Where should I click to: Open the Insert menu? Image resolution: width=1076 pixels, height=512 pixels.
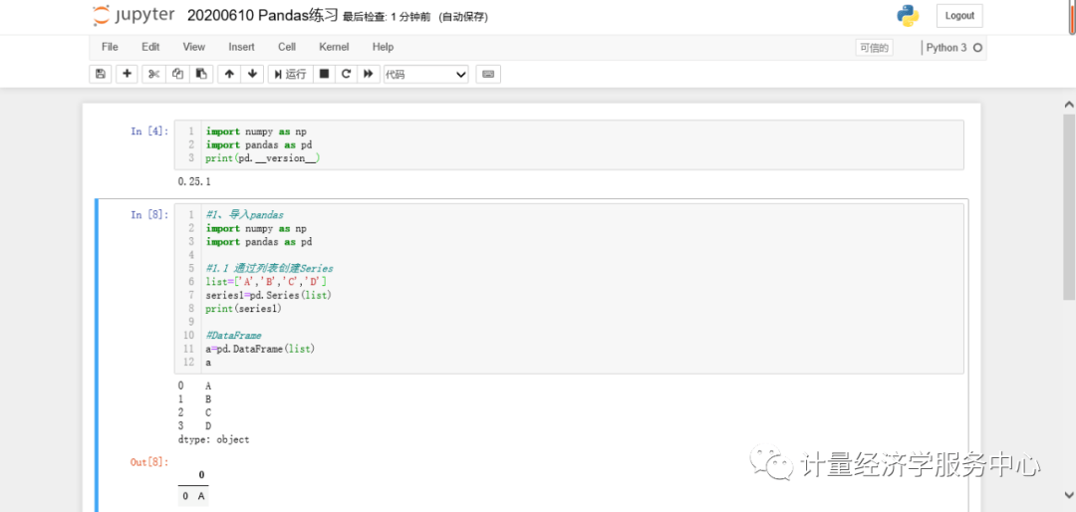point(241,47)
